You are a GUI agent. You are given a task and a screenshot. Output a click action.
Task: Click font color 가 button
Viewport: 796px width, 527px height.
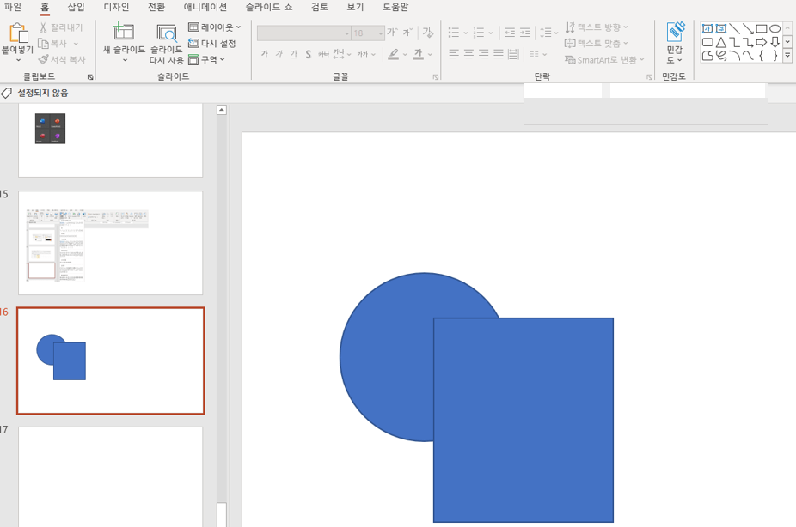pos(419,54)
